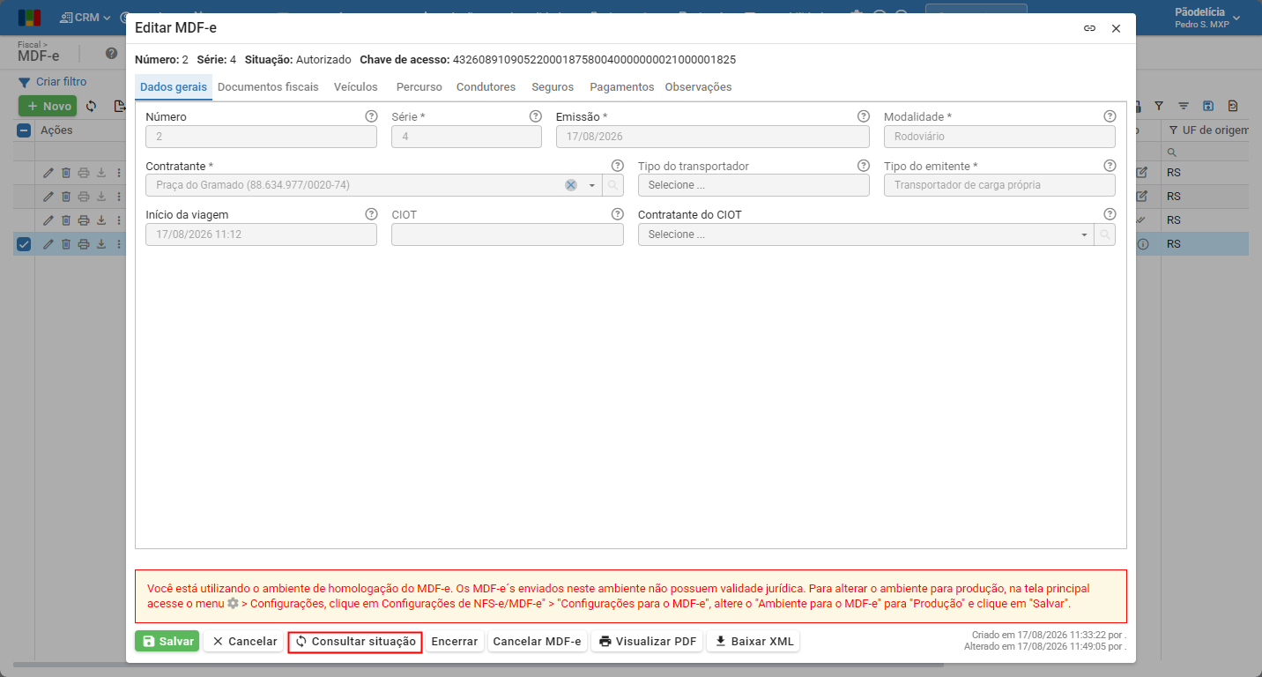This screenshot has width=1262, height=677.
Task: Clear the Contratante selection with the X icon
Action: 571,185
